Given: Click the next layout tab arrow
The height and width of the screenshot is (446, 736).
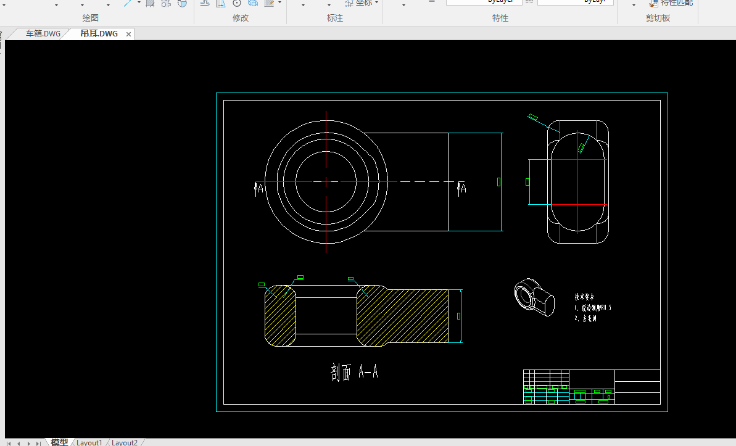Looking at the screenshot, I should pos(28,443).
